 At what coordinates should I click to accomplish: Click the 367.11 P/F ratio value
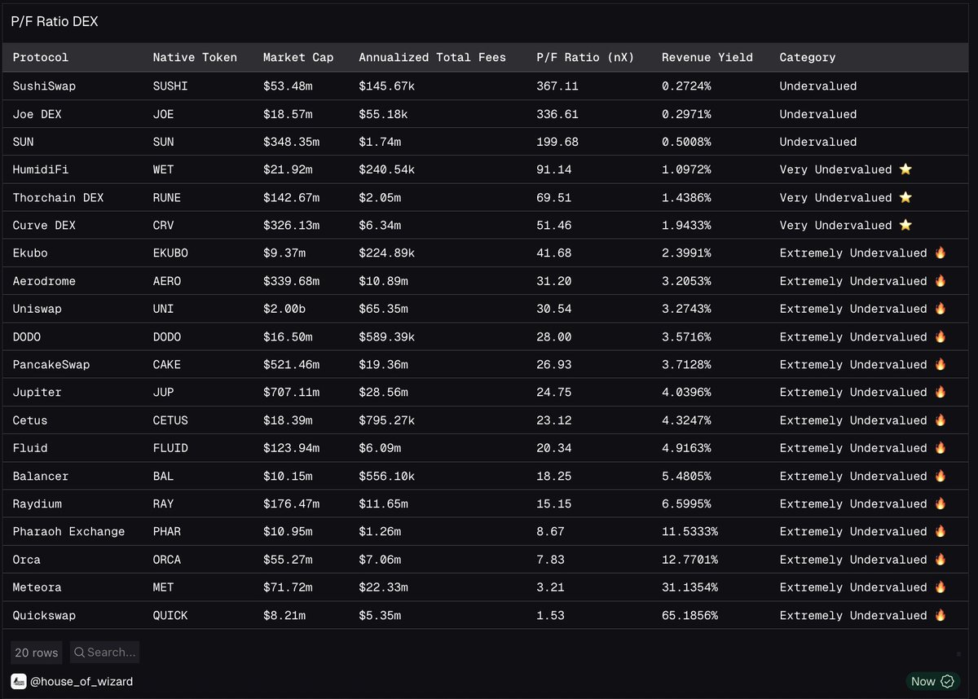pos(557,86)
